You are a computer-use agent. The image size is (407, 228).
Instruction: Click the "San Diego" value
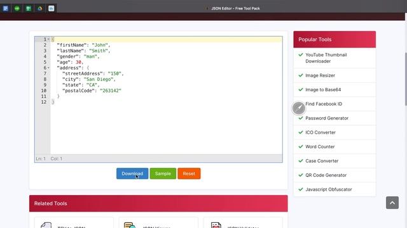(99, 79)
